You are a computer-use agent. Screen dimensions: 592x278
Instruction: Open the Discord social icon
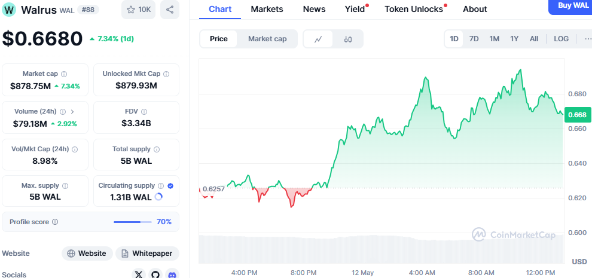tap(172, 275)
